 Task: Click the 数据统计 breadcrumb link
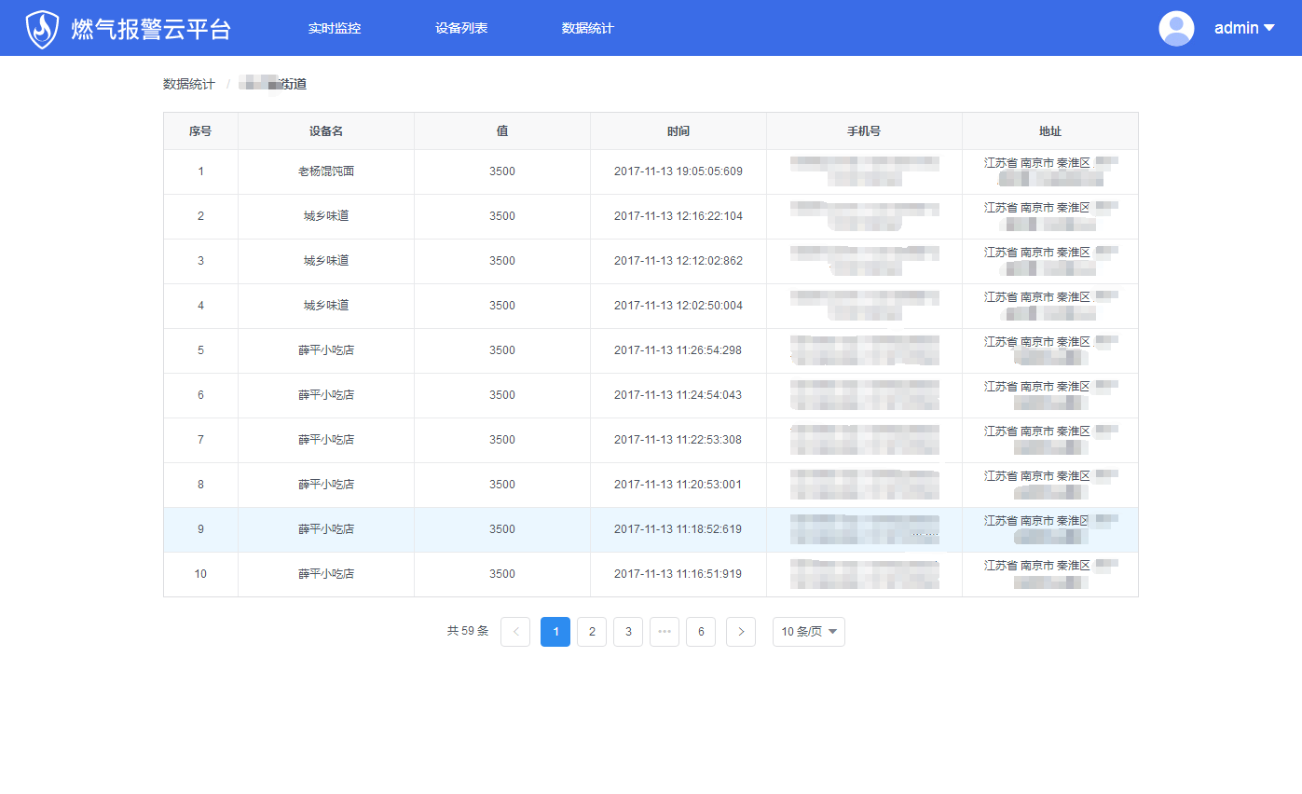coord(189,85)
